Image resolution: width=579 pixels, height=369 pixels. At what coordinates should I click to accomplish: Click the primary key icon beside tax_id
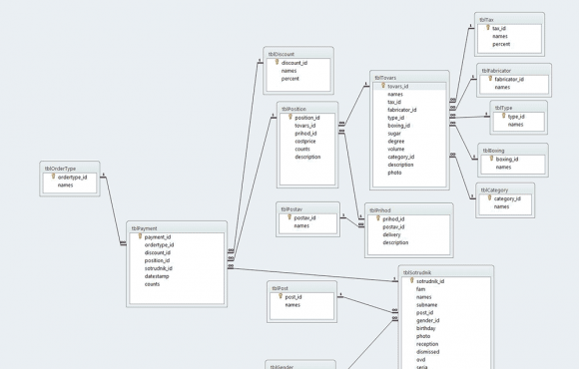click(488, 28)
